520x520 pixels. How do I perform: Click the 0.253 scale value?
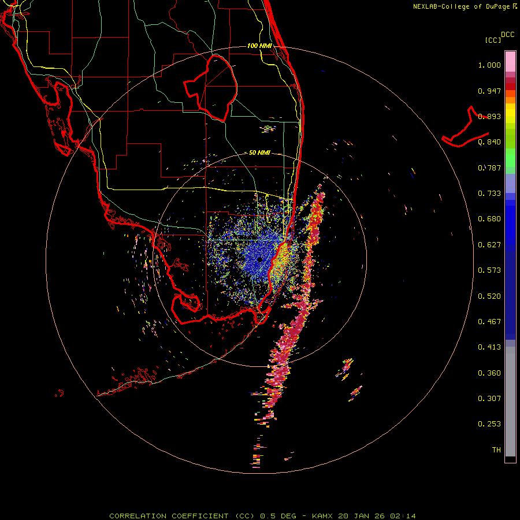click(489, 424)
